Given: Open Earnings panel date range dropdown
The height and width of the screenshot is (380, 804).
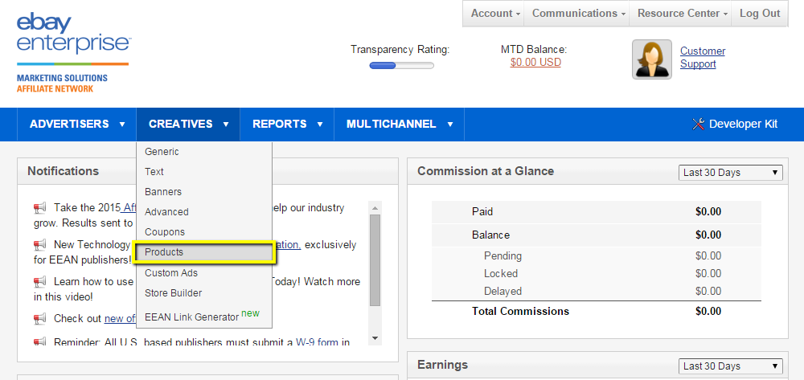Looking at the screenshot, I should click(731, 366).
